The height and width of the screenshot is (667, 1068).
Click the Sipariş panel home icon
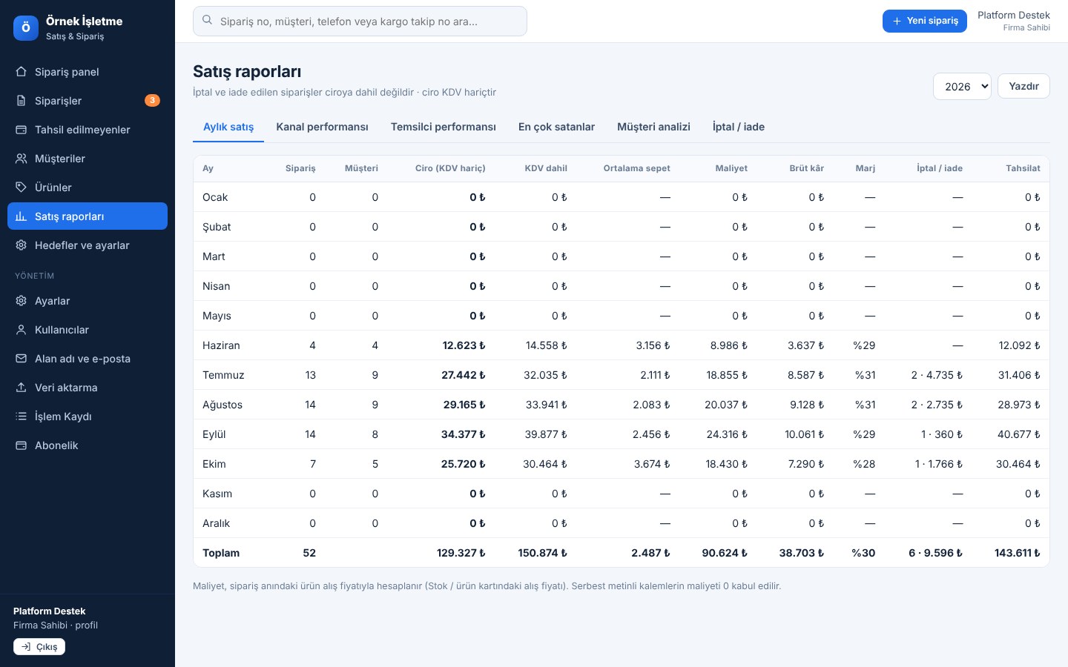point(21,72)
